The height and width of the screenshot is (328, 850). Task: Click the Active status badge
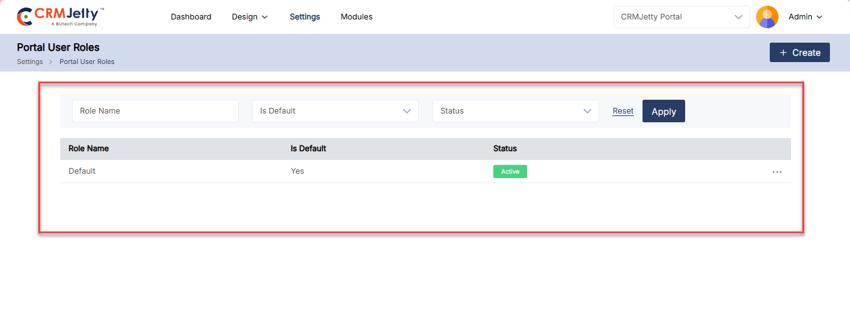(x=510, y=172)
